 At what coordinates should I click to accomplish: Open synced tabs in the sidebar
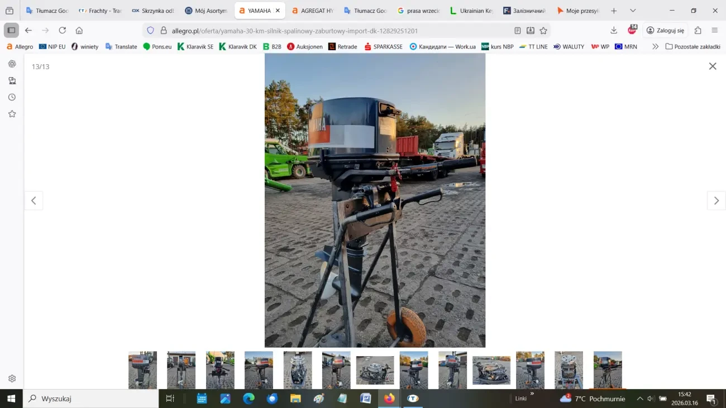tap(12, 81)
